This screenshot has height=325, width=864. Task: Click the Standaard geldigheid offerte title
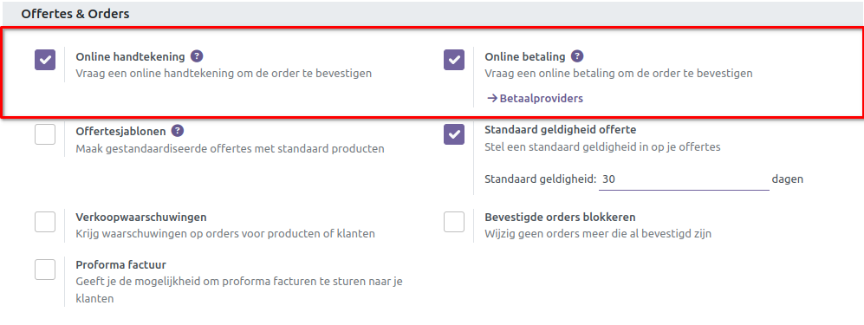point(561,131)
